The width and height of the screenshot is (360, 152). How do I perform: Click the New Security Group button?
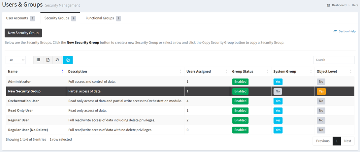pyautogui.click(x=23, y=33)
